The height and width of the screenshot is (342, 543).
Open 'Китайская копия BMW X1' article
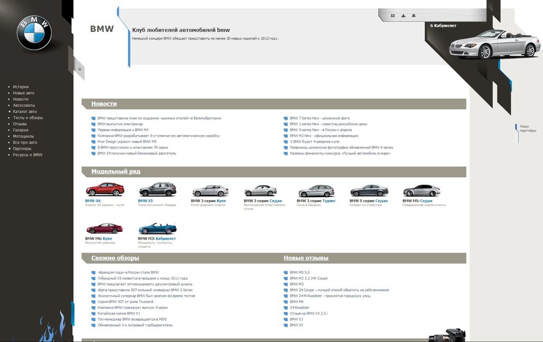pyautogui.click(x=118, y=314)
